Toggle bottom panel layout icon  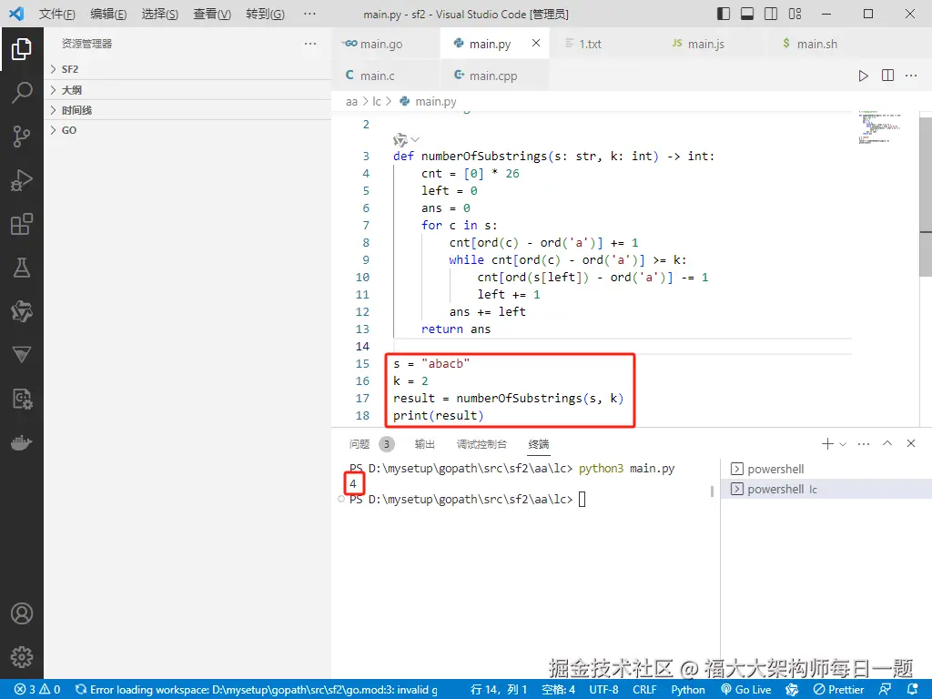tap(747, 14)
